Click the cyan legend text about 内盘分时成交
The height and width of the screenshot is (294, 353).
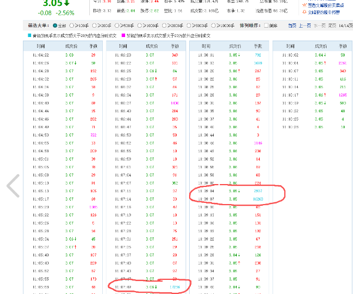(x=75, y=36)
